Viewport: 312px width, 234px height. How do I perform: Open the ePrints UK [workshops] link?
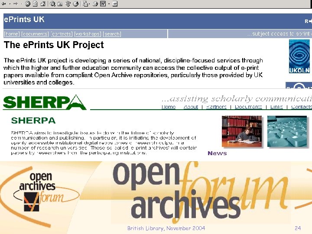88,34
